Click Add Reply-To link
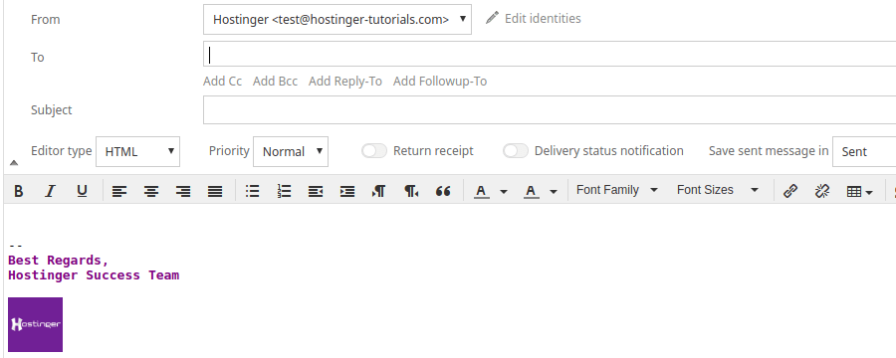Screen dimensions: 896x358 345,82
